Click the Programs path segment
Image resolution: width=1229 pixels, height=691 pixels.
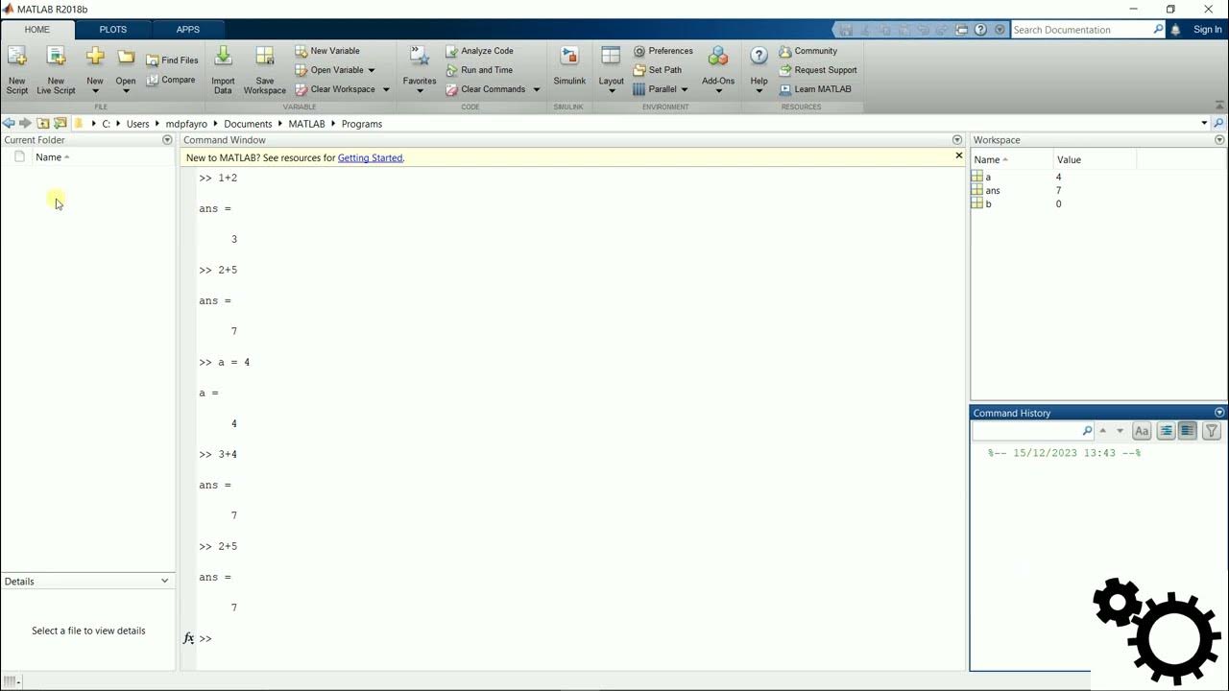362,124
